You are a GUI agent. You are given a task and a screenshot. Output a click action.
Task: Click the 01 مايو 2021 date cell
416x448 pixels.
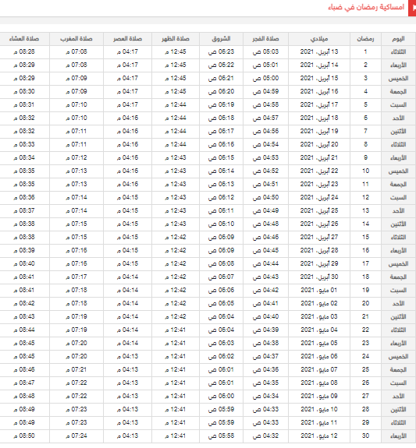[x=319, y=291]
